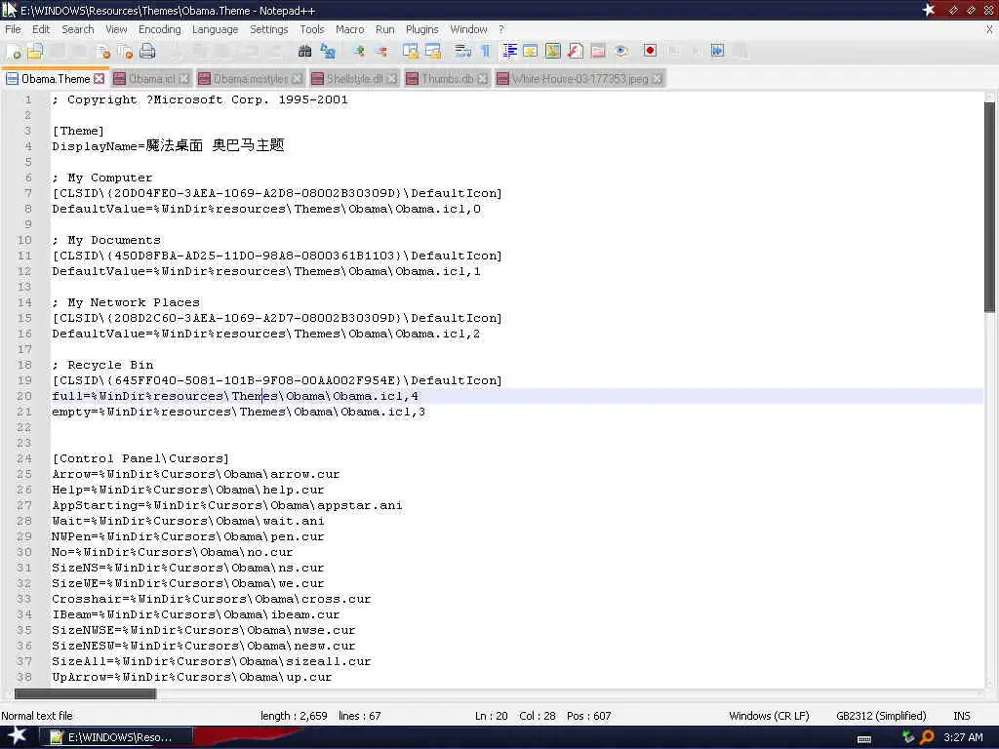The height and width of the screenshot is (749, 999).
Task: Toggle Synchronize Vertical Scrolling icon
Action: click(411, 51)
